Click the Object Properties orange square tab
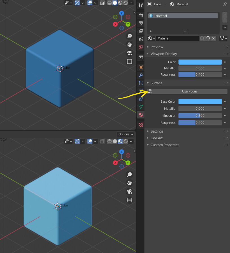The height and width of the screenshot is (253, 230). click(140, 67)
